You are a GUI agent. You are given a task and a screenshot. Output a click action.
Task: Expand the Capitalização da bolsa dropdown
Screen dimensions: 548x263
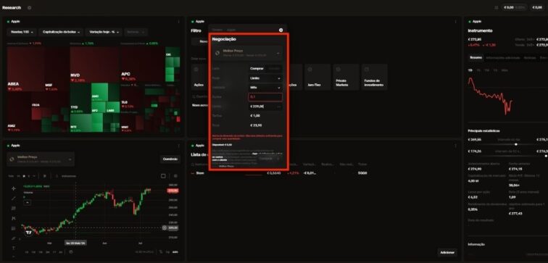tap(61, 32)
